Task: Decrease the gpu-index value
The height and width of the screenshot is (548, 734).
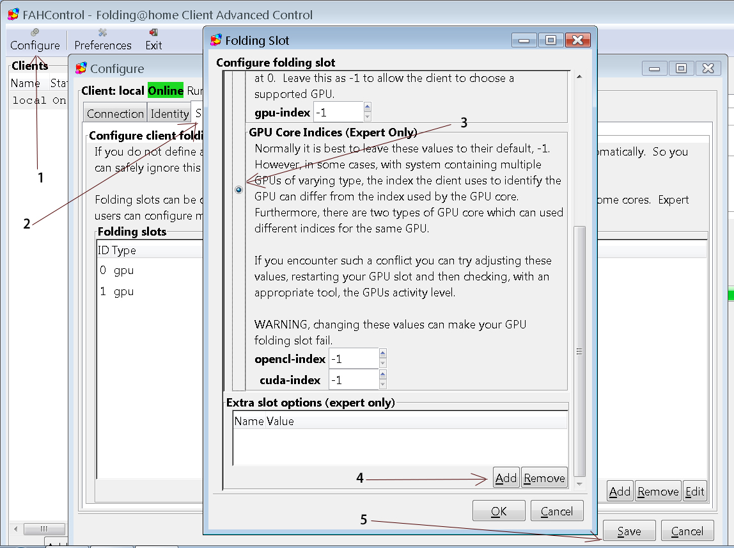Action: [x=368, y=117]
